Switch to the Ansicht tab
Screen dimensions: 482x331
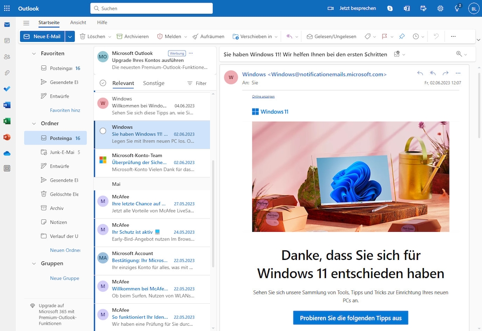[x=78, y=22]
